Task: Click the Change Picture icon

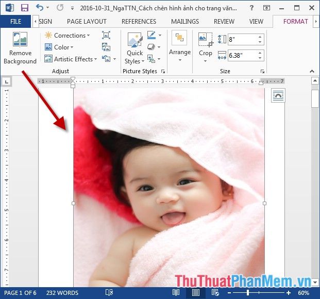Action: [x=106, y=47]
